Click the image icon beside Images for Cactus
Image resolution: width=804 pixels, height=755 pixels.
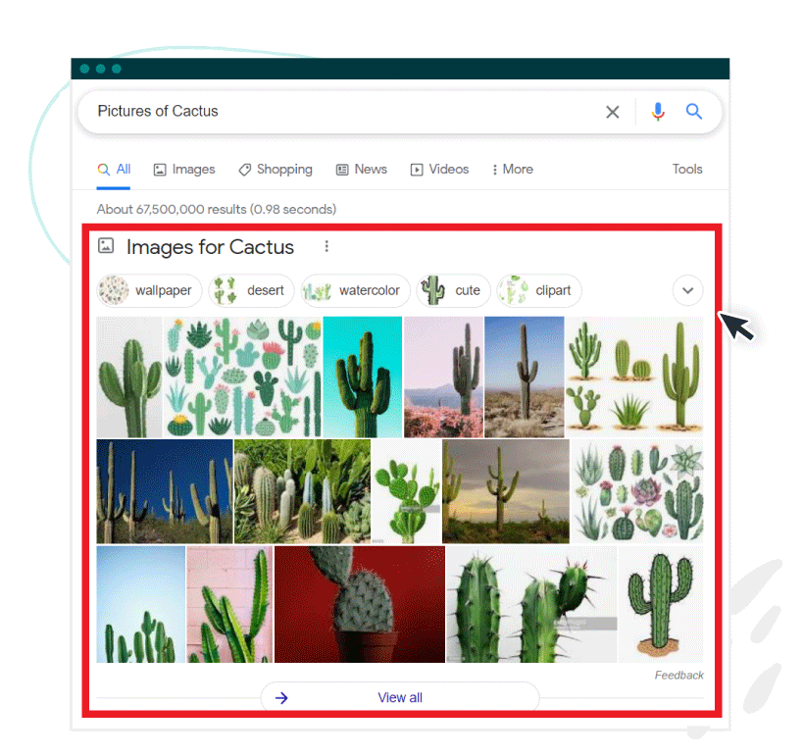point(106,246)
